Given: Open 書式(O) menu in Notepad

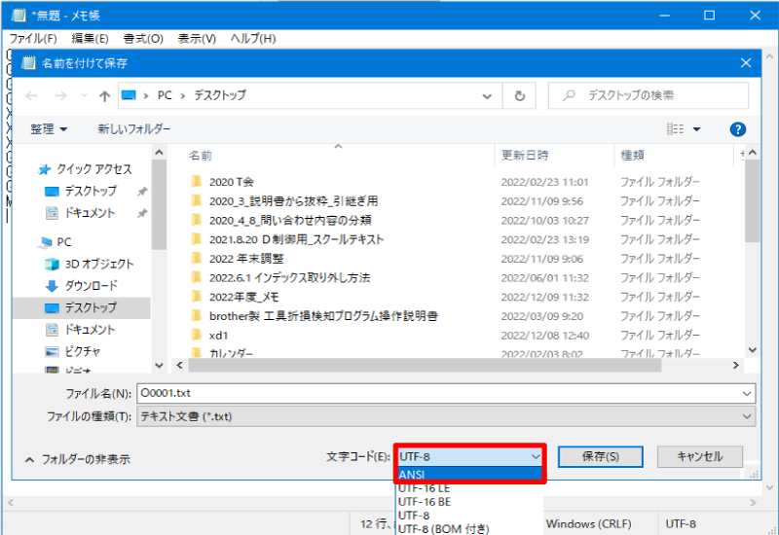Looking at the screenshot, I should click(x=143, y=39).
